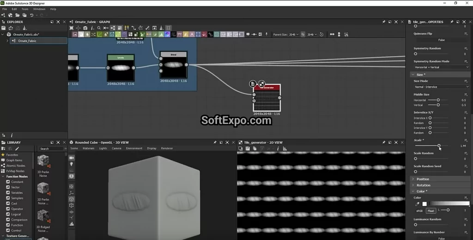Open Materials menu in 3D view

tap(88, 148)
